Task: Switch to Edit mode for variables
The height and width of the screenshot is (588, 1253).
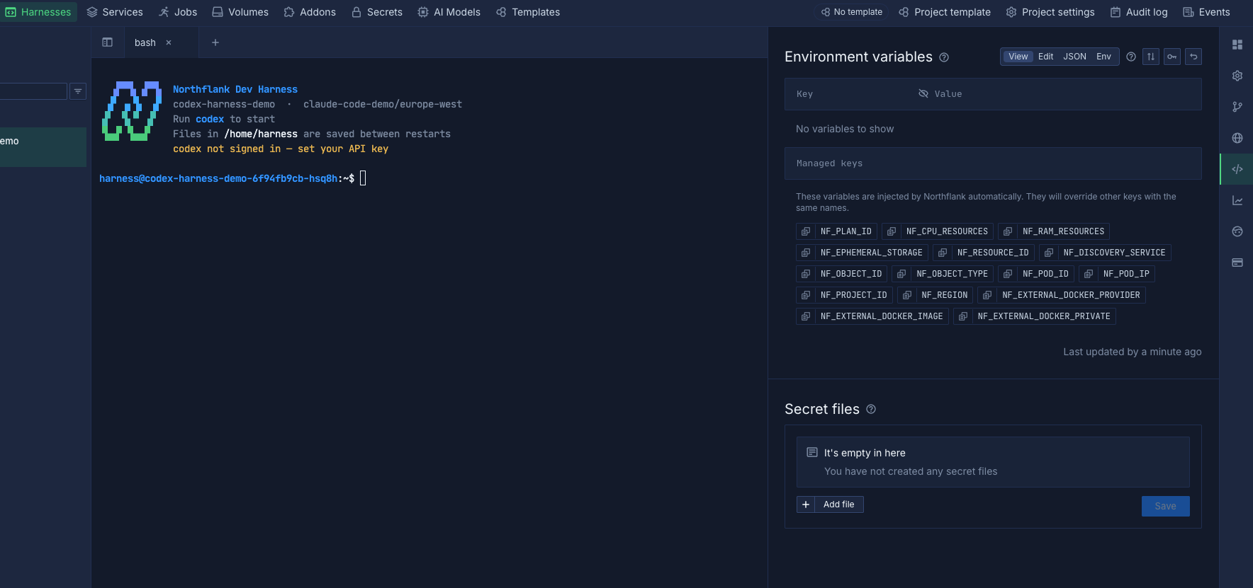Action: (1046, 57)
